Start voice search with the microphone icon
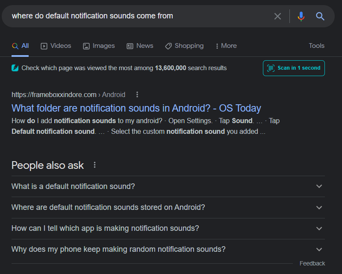Screen dimensions: 342x274 [x=301, y=16]
